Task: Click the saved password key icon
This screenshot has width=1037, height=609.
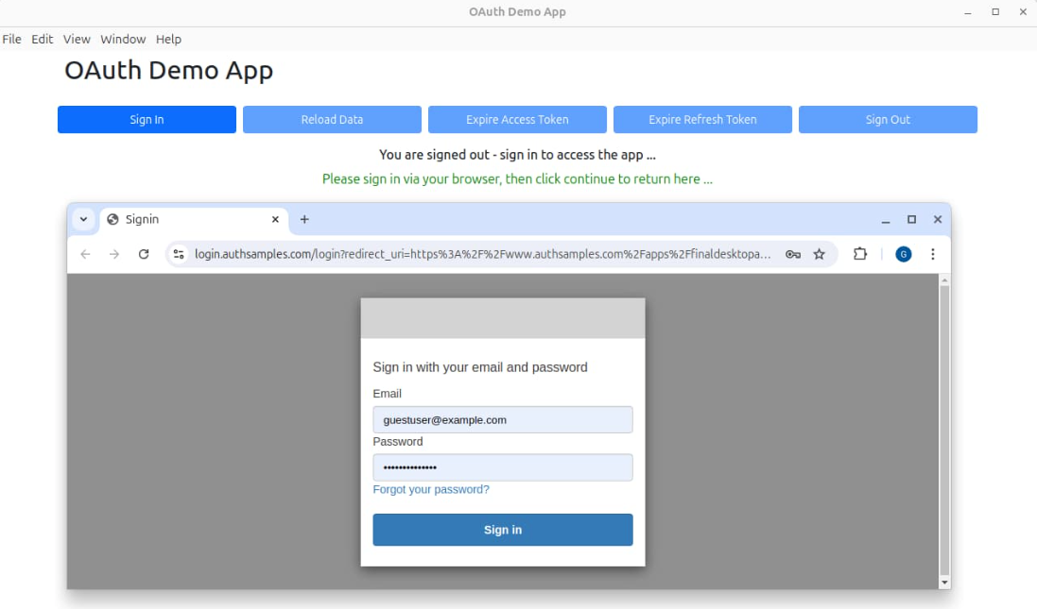Action: point(793,254)
